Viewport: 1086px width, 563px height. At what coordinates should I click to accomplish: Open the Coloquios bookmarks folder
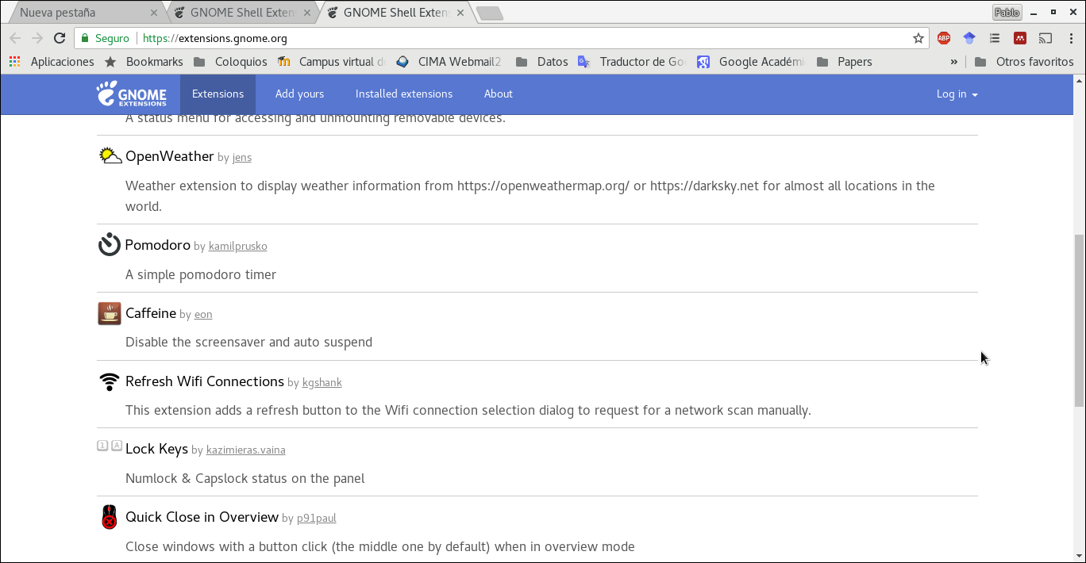pyautogui.click(x=230, y=62)
